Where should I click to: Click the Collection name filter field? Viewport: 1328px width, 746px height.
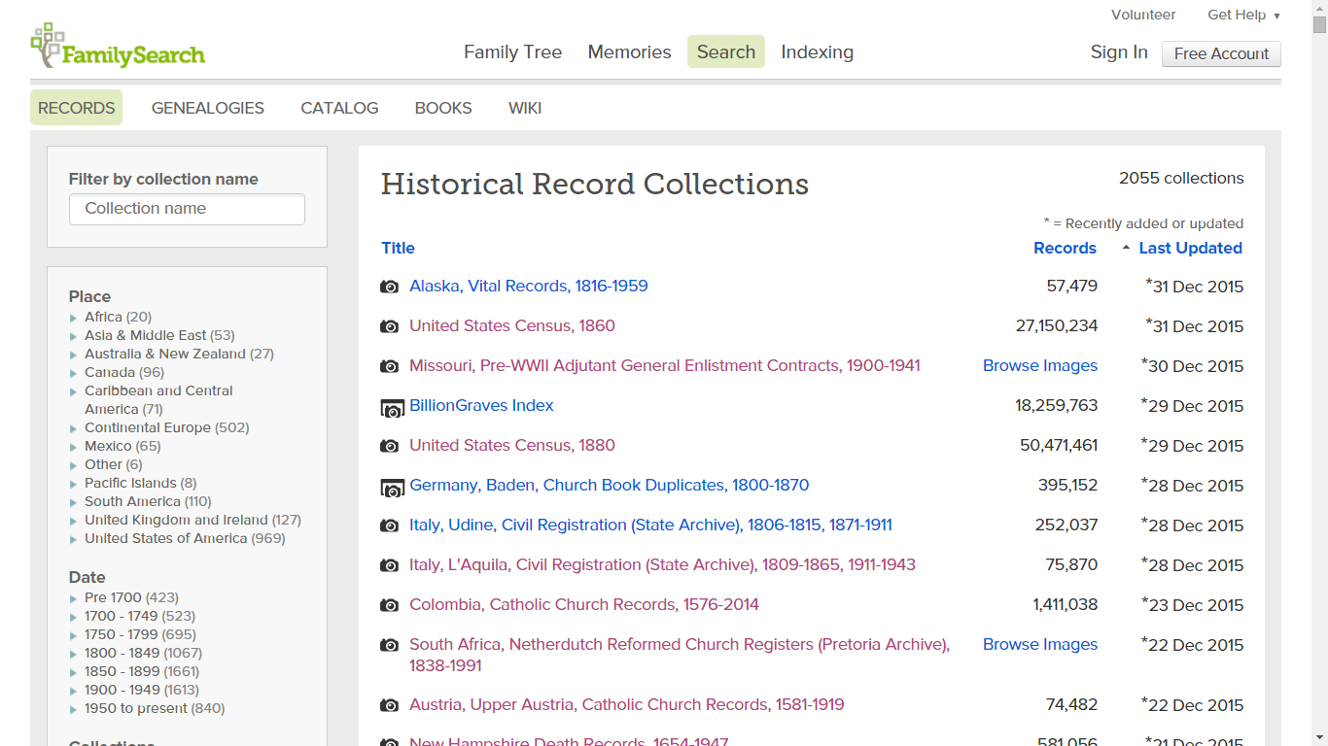click(x=187, y=209)
